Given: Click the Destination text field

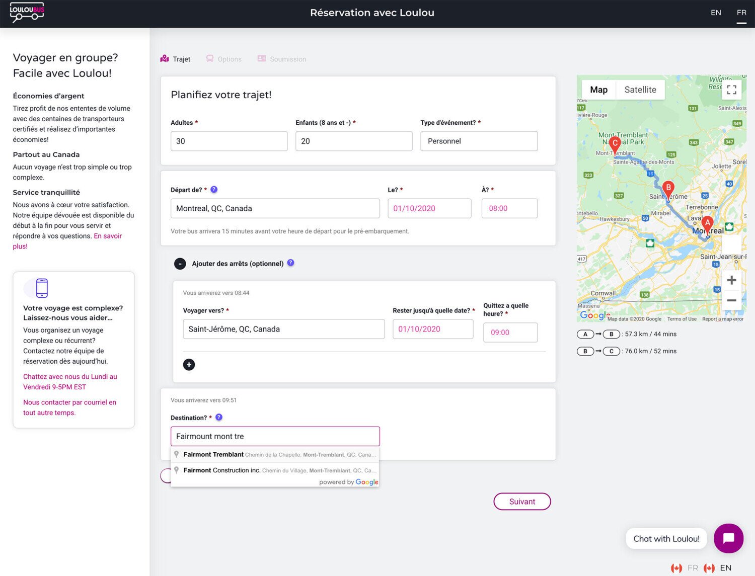Looking at the screenshot, I should tap(275, 436).
